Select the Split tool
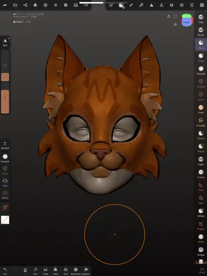Screen dimensions: 207x276 click(201, 200)
